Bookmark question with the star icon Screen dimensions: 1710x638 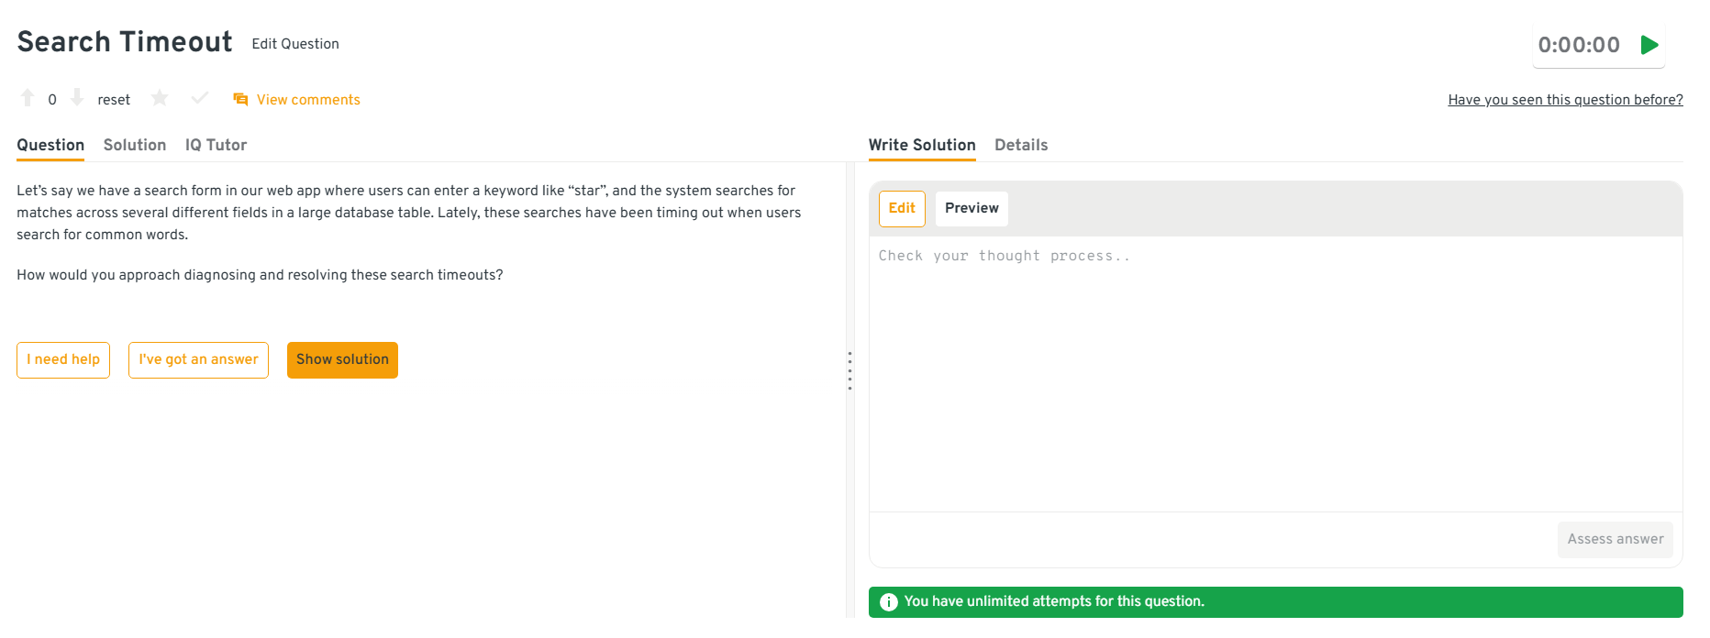click(160, 98)
